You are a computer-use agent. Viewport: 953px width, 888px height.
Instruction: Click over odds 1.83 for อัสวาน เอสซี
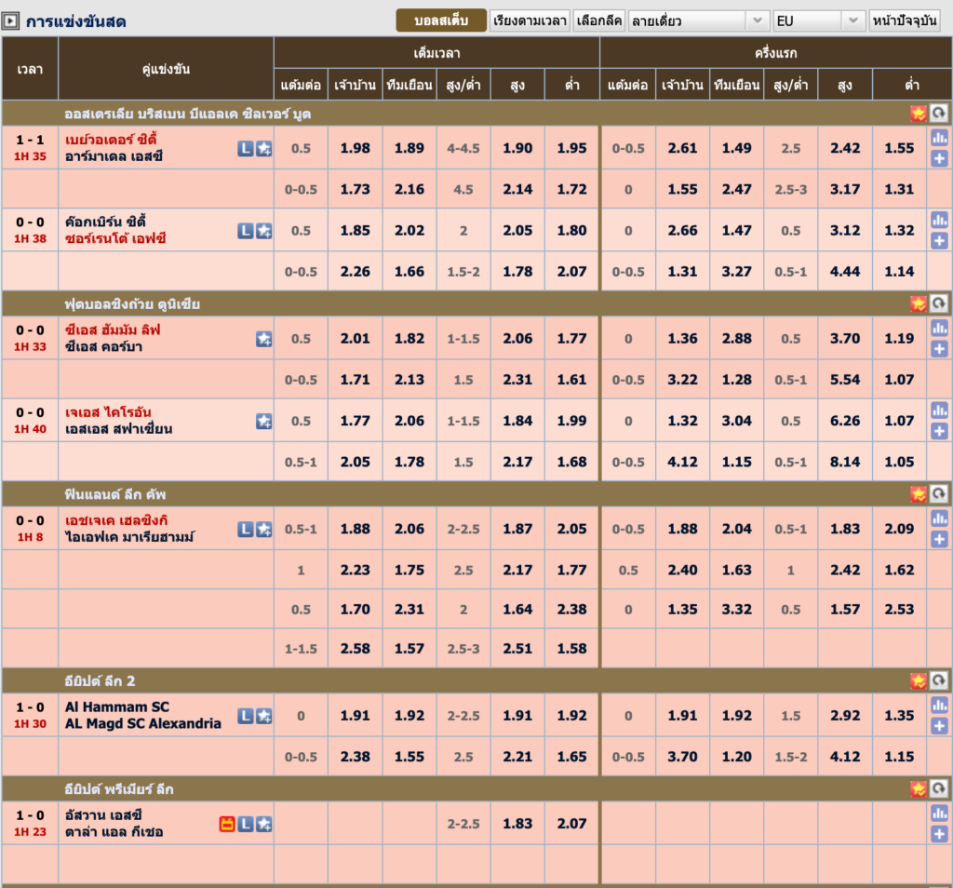(517, 824)
